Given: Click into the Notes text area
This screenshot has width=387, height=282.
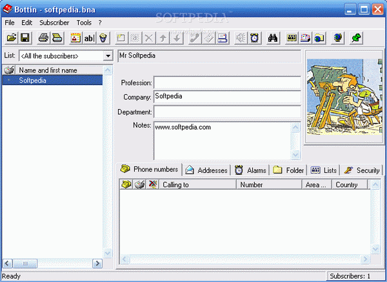Looking at the screenshot, I should (x=222, y=141).
